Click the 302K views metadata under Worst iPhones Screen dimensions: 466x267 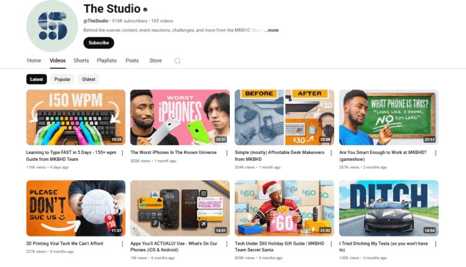(x=140, y=161)
